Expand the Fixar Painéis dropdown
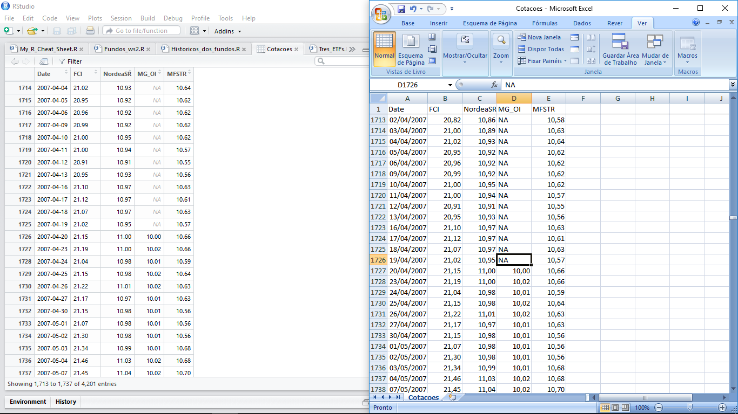The image size is (738, 414). click(565, 61)
